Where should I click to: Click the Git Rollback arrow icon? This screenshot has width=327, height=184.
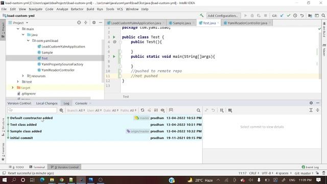(x=302, y=15)
